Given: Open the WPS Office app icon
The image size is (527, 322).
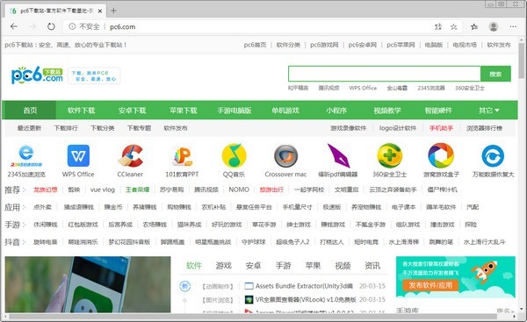Looking at the screenshot, I should (x=78, y=156).
